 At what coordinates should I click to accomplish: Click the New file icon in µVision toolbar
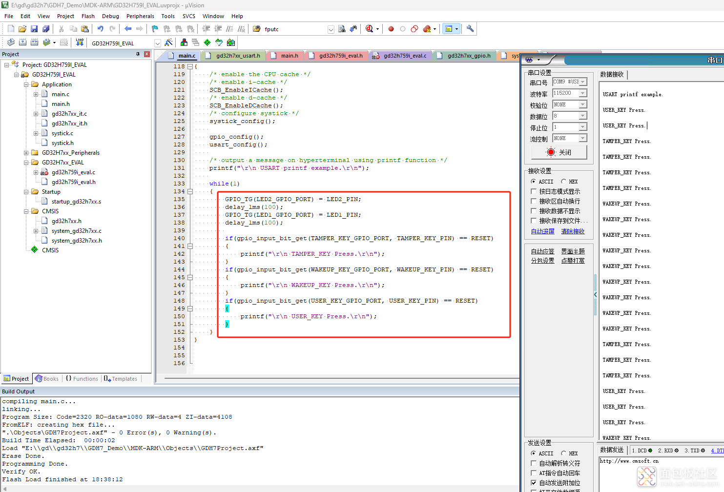[11, 29]
